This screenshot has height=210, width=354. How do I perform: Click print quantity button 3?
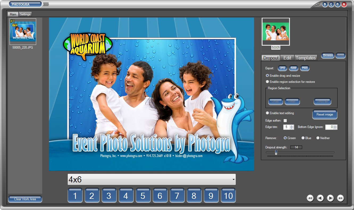coord(109,196)
